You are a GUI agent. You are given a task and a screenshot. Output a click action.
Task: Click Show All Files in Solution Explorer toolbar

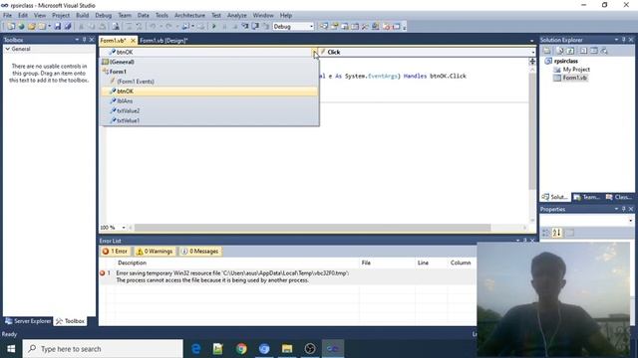(560, 51)
